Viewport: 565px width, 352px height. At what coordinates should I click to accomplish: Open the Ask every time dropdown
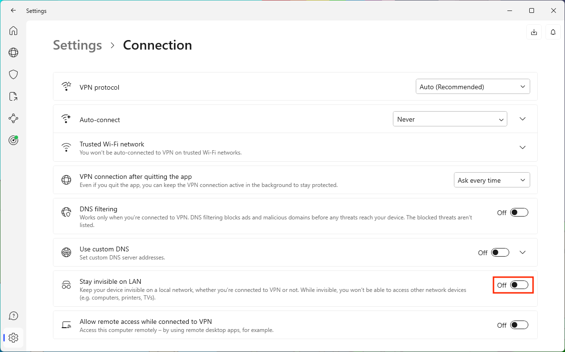(492, 180)
